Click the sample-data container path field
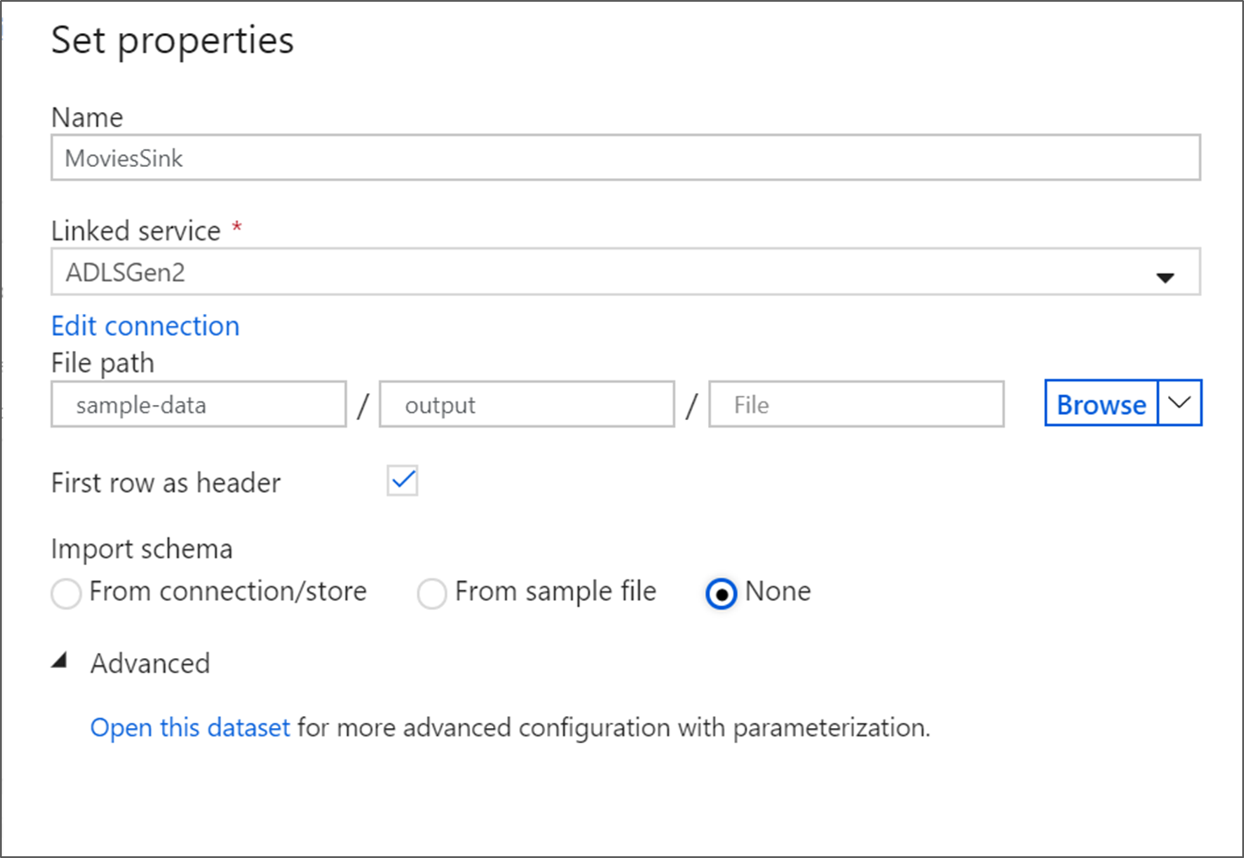This screenshot has height=858, width=1244. pyautogui.click(x=198, y=405)
